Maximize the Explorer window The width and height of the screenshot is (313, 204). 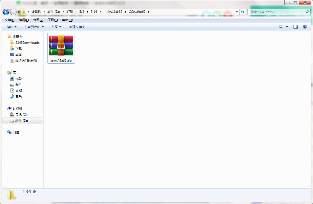(295, 3)
